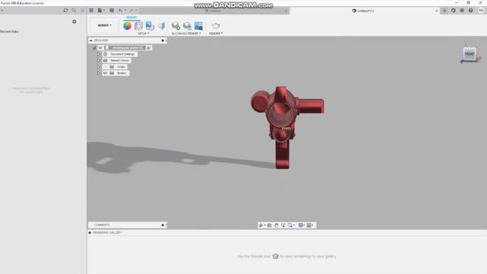Open the File menu icon
The image size is (487, 274).
point(100,10)
